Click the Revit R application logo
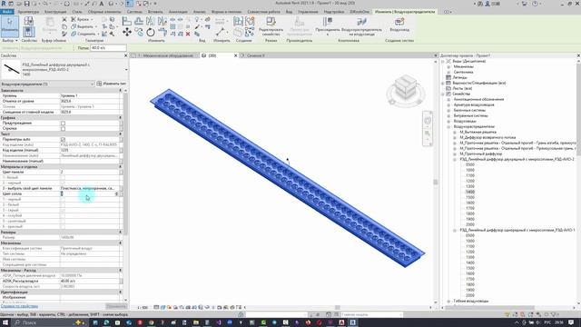The height and width of the screenshot is (327, 581). [4, 4]
